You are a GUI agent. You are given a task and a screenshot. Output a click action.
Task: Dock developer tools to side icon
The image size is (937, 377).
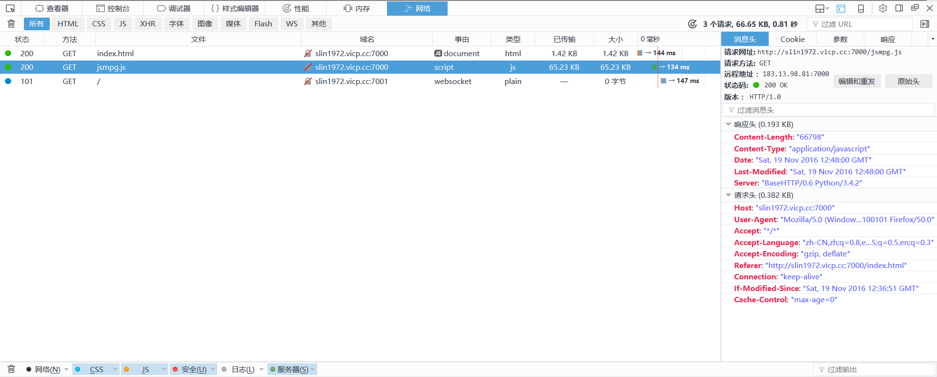899,8
